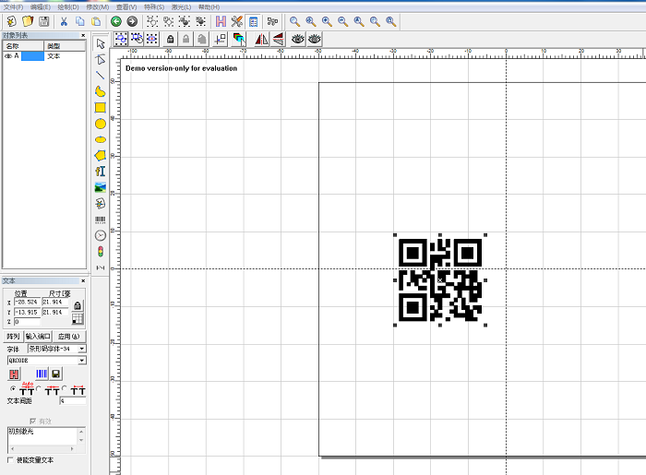
Task: Click the position reference grid icon
Action: click(77, 319)
